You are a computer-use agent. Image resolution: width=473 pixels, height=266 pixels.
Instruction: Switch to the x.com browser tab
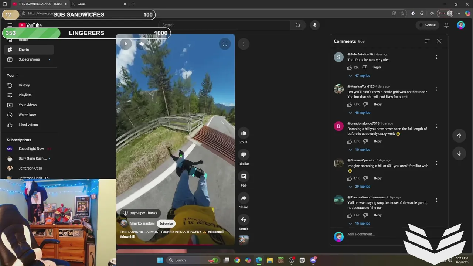click(x=99, y=4)
